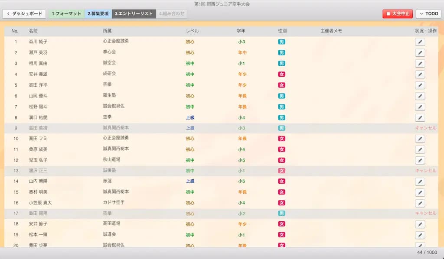Click the 大会中止 button
The height and width of the screenshot is (259, 444).
pos(398,13)
